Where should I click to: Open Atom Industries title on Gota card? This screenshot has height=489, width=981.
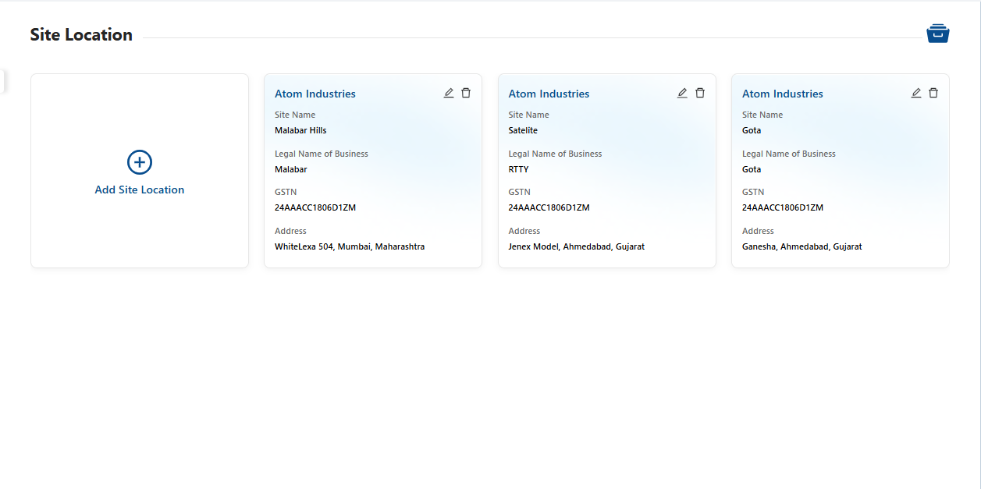pyautogui.click(x=783, y=94)
